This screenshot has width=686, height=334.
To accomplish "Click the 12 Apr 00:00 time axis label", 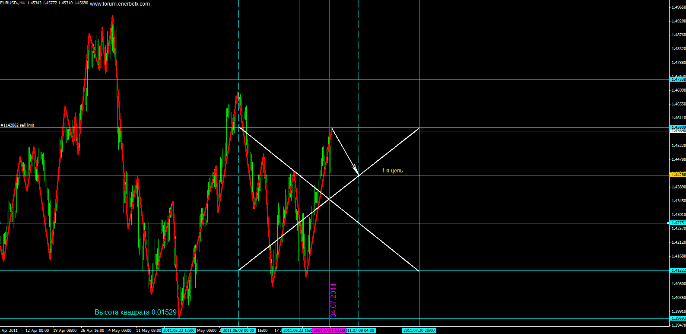I will 37,331.
